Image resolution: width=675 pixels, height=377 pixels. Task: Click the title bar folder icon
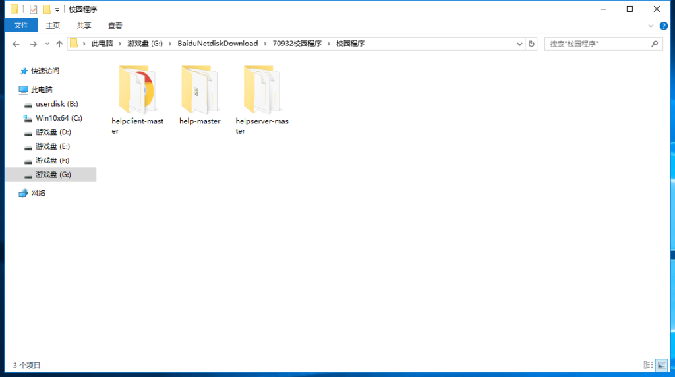(x=15, y=9)
